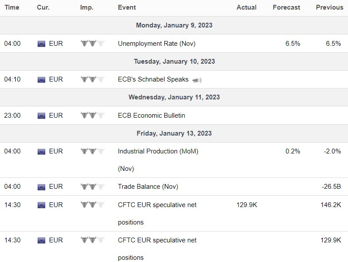Click the Imp. column header
This screenshot has height=262, width=348.
87,7
